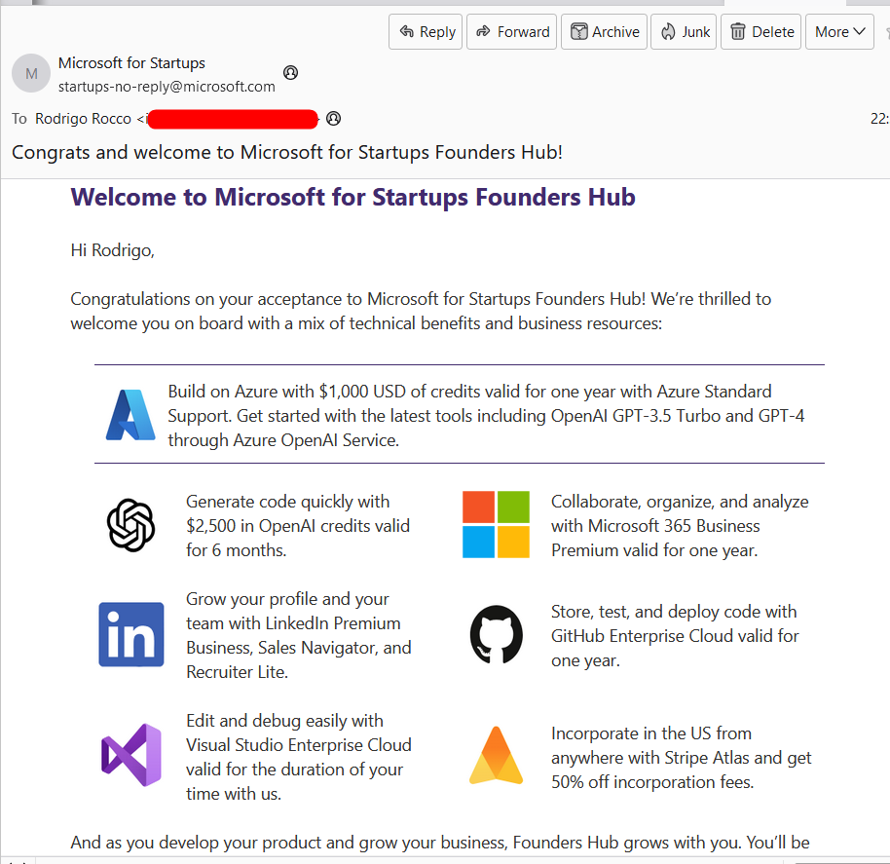Forward this message
This screenshot has height=864, width=890.
point(511,32)
